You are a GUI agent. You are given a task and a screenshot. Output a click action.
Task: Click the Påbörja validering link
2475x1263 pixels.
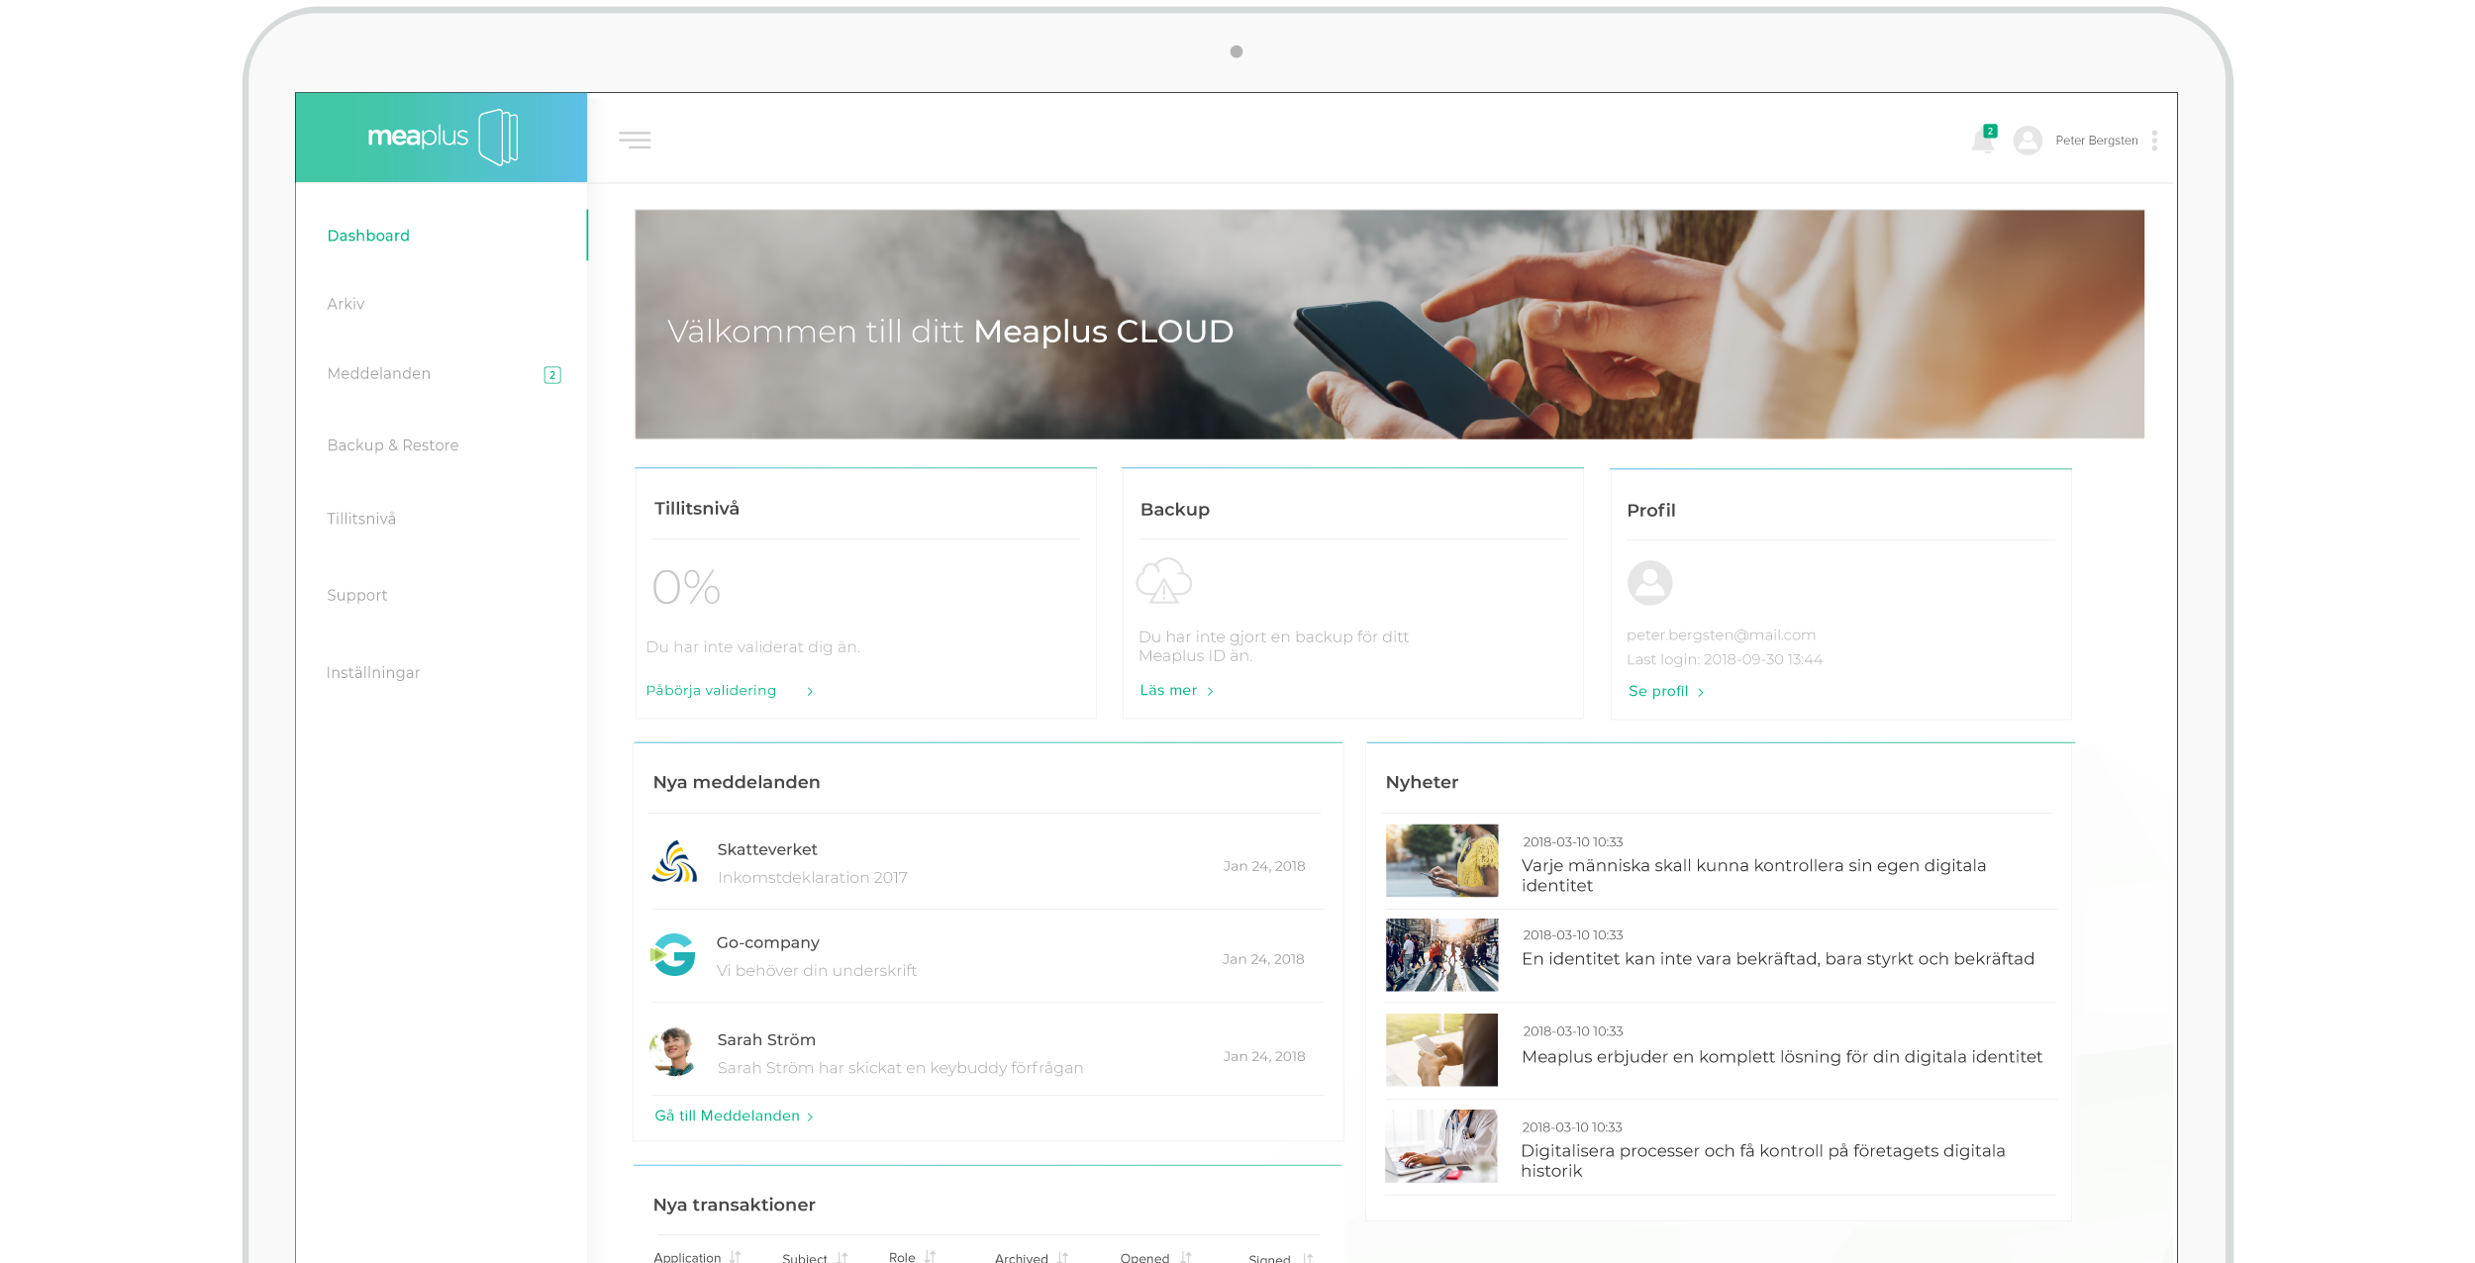click(x=730, y=690)
